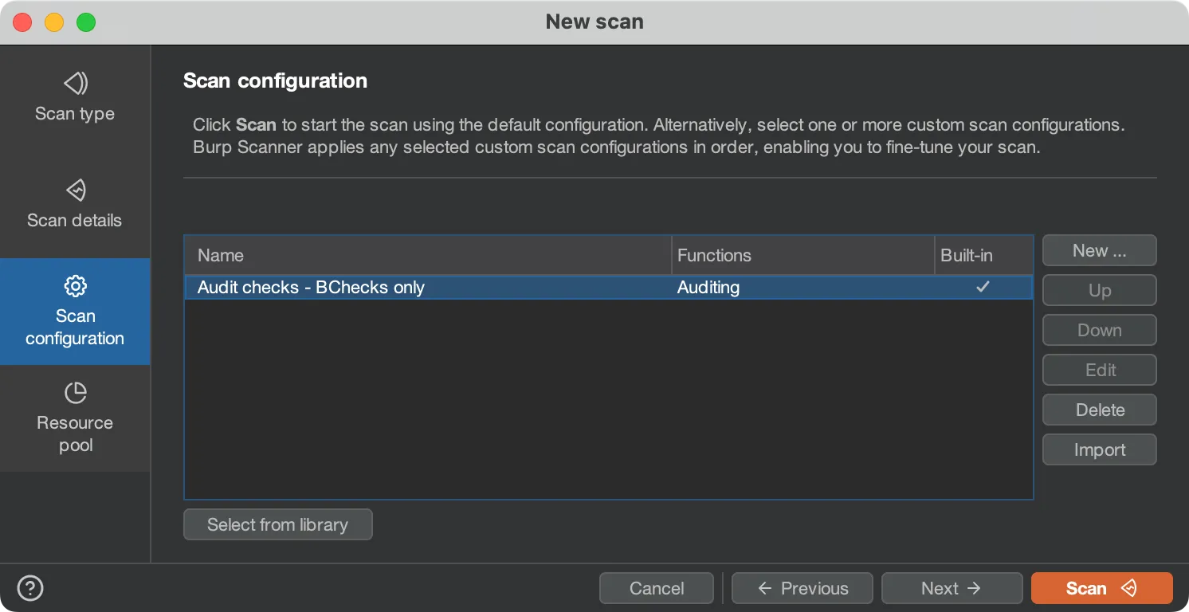Viewport: 1189px width, 612px height.
Task: Cancel the new scan dialog
Action: pos(656,588)
